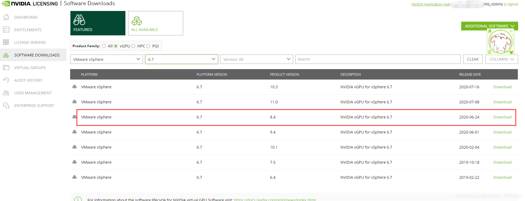Click the release date 2019-02-22 cell

pyautogui.click(x=469, y=177)
